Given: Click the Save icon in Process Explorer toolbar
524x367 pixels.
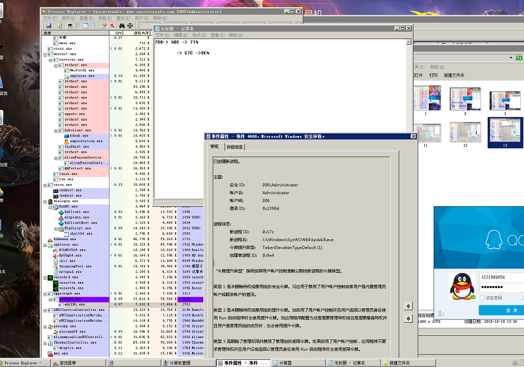Looking at the screenshot, I should click(49, 25).
